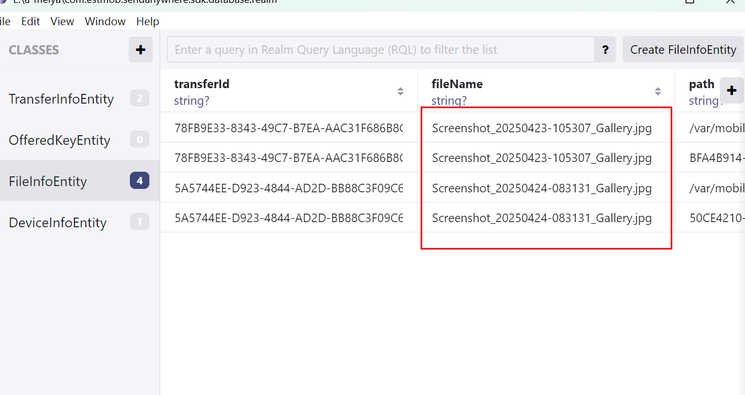Click the FileInfoEntity count badge 4
The width and height of the screenshot is (745, 395).
[x=139, y=181]
